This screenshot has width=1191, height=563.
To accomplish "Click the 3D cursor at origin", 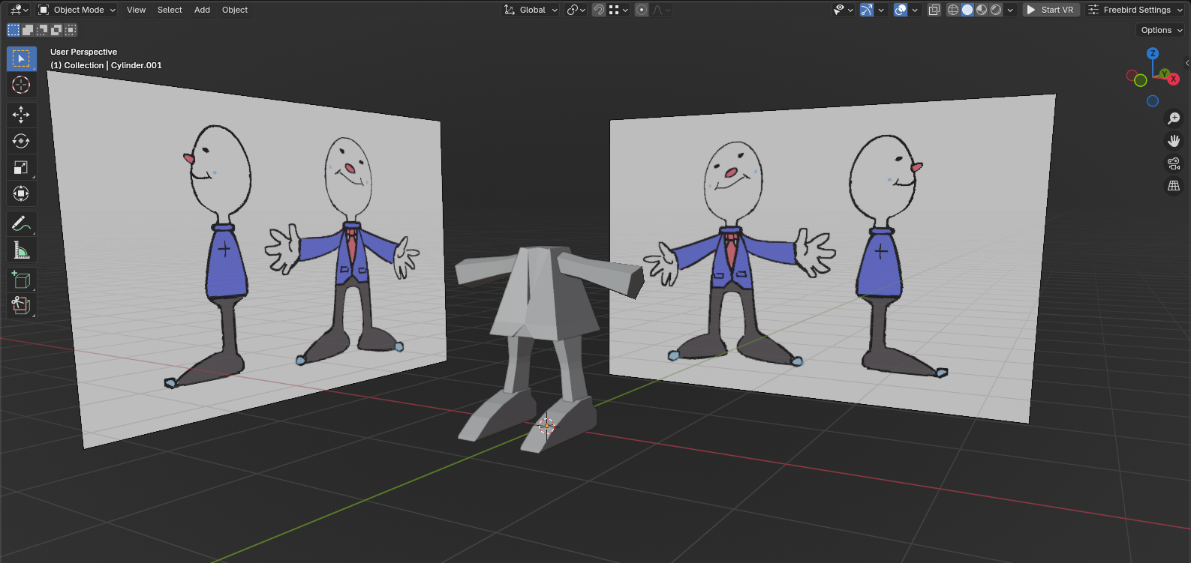I will [547, 427].
